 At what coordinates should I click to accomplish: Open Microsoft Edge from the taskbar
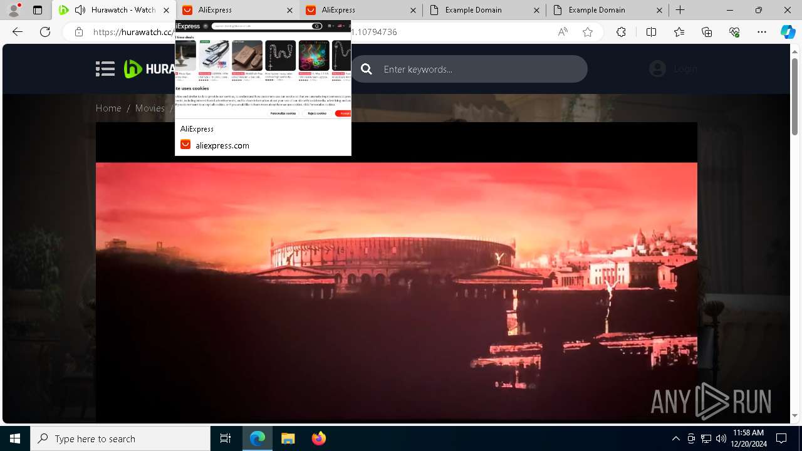tap(258, 438)
